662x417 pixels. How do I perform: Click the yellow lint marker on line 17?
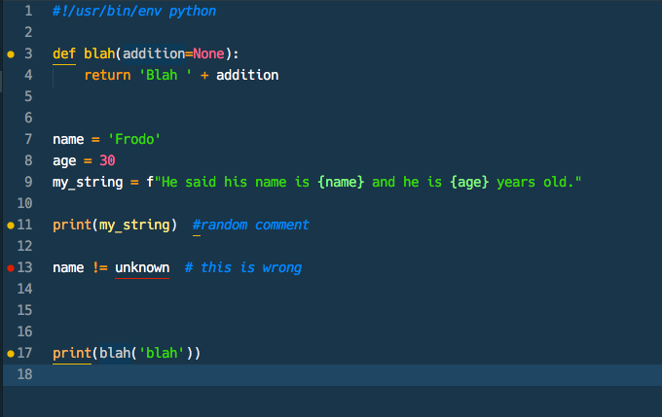[11, 354]
